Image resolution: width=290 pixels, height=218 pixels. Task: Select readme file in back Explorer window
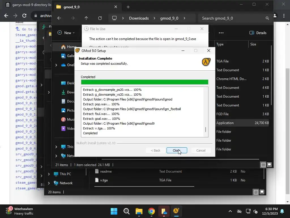(106, 171)
